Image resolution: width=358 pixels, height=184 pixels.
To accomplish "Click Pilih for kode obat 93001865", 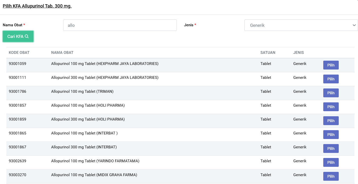I will pos(331,135).
